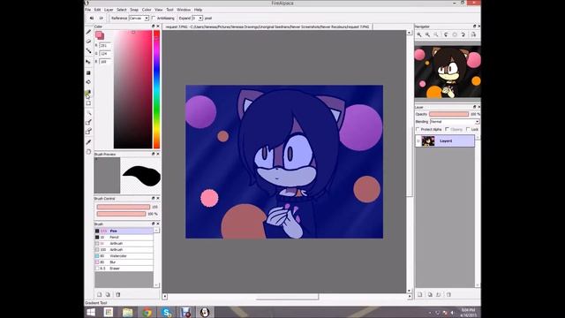Choose second gradient shape icon in options bar

coord(102,18)
